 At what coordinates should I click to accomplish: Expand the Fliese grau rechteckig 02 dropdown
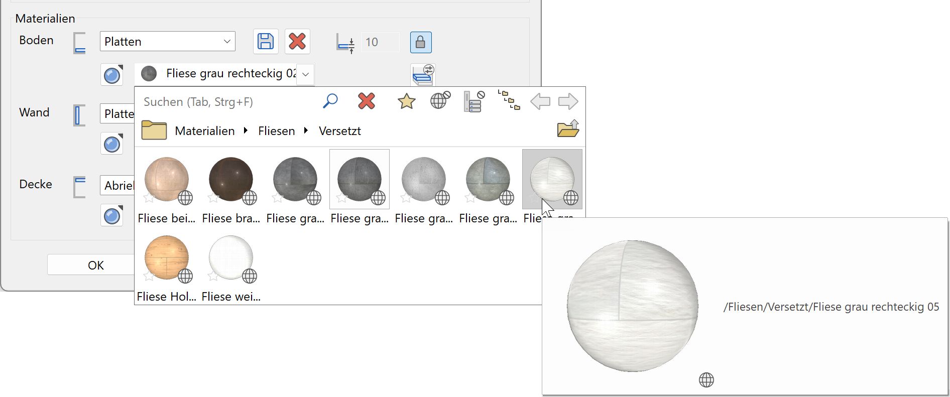click(x=305, y=74)
